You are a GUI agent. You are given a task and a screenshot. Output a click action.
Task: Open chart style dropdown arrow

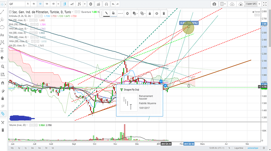click(x=85, y=4)
